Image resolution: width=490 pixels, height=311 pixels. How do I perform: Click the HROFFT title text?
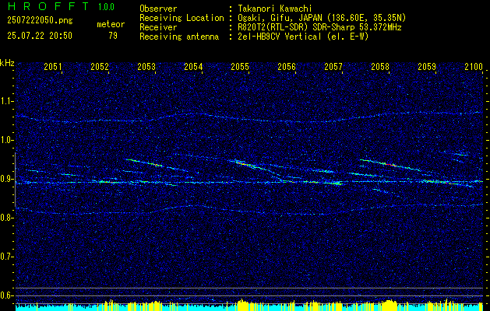tap(48, 6)
